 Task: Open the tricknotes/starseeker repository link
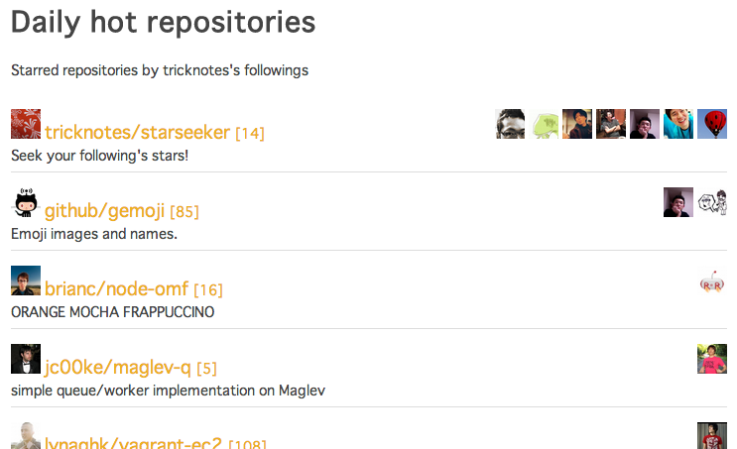137,133
